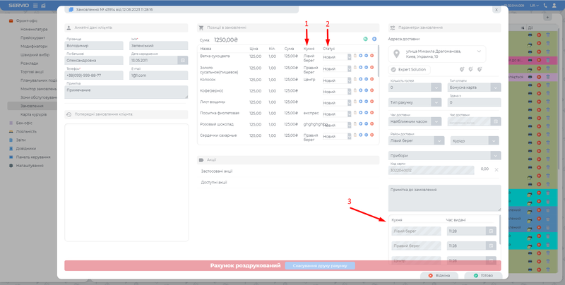Click the green icon next to the order sum
Image resolution: width=565 pixels, height=285 pixels.
365,40
